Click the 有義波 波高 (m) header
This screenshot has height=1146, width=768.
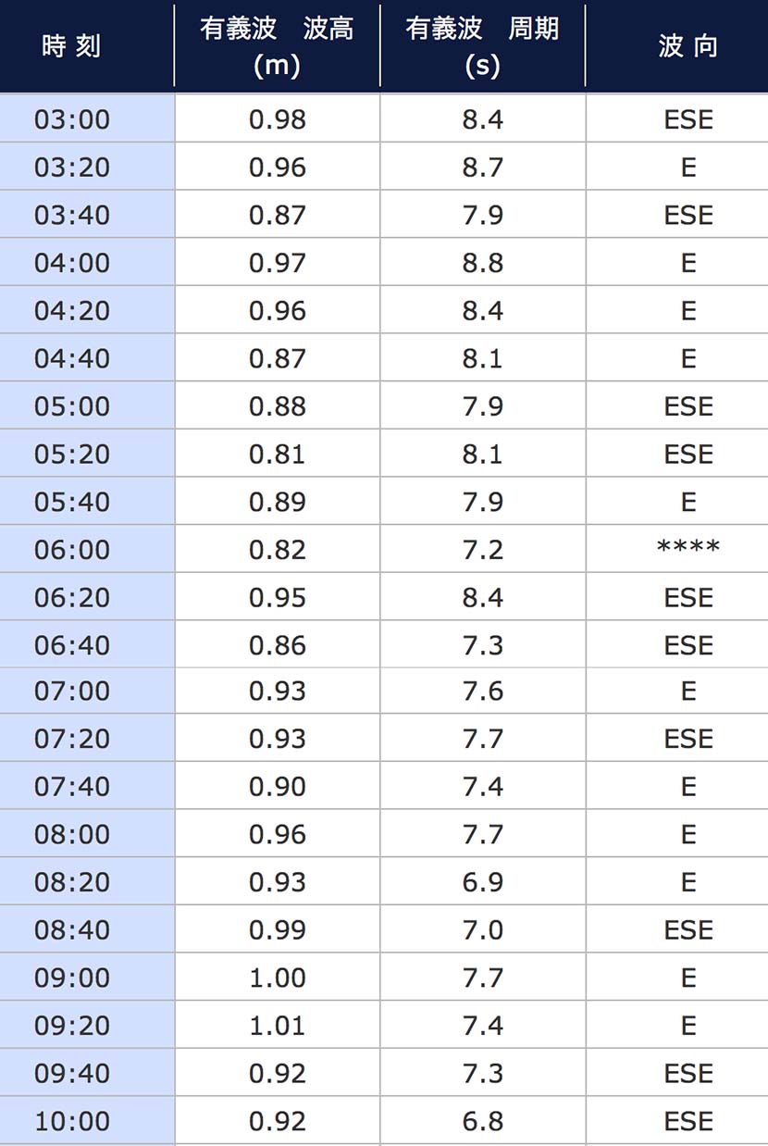[278, 46]
